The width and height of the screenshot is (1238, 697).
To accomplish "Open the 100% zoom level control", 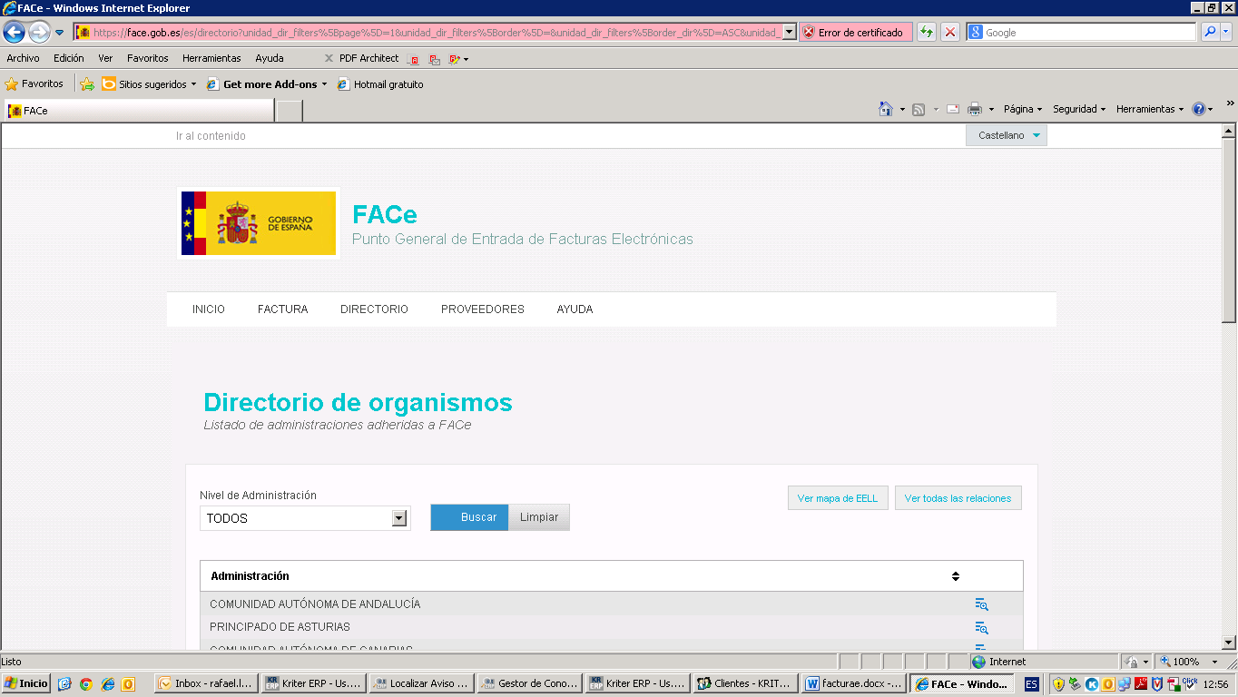I will (x=1190, y=662).
